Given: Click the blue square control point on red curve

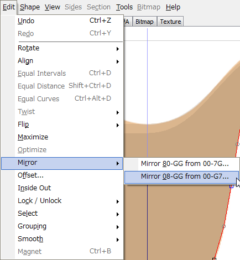Looking at the screenshot, I should tap(231, 186).
